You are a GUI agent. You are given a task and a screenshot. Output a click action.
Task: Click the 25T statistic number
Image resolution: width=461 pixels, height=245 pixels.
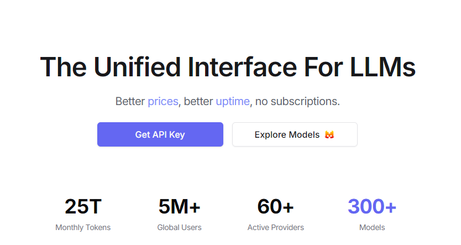point(83,207)
